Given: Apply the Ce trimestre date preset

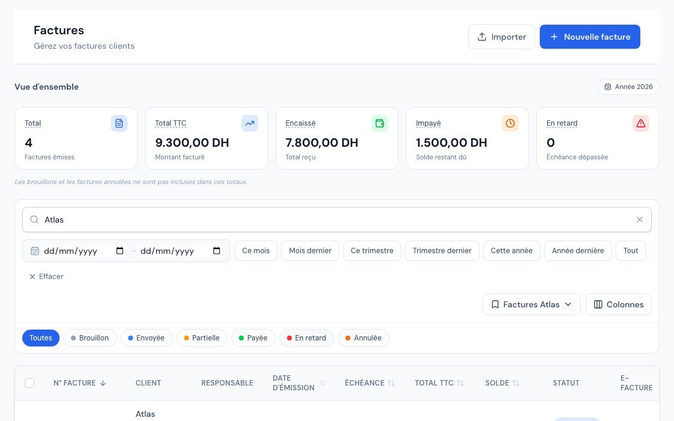Looking at the screenshot, I should click(x=372, y=251).
